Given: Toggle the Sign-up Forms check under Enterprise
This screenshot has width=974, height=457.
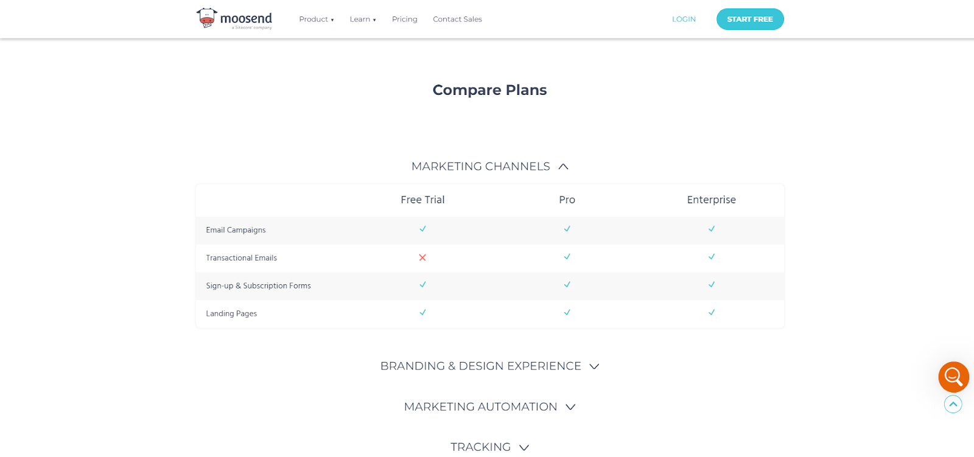Looking at the screenshot, I should pos(711,285).
